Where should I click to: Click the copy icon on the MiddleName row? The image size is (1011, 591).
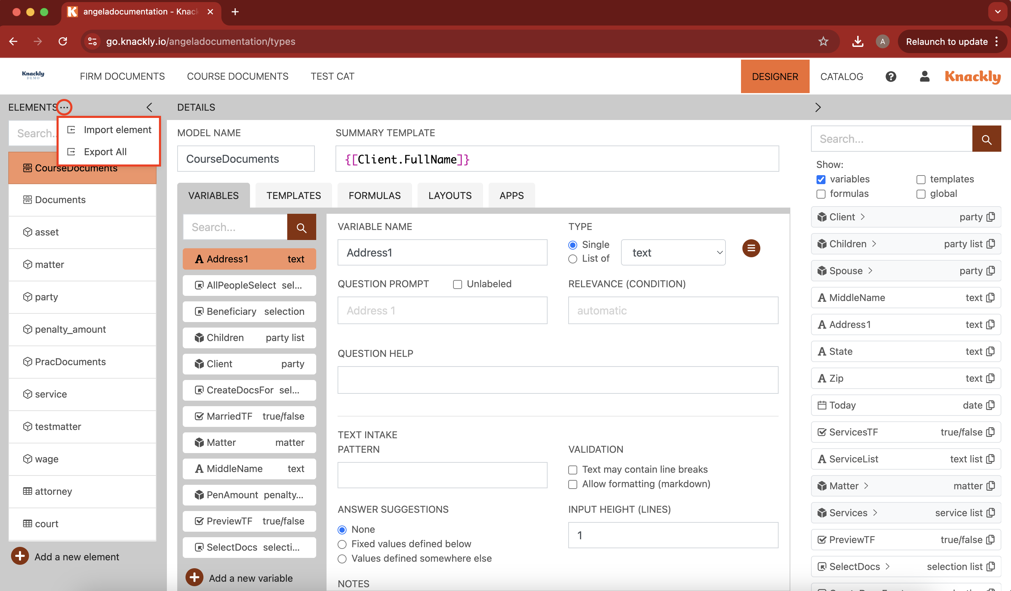click(991, 298)
